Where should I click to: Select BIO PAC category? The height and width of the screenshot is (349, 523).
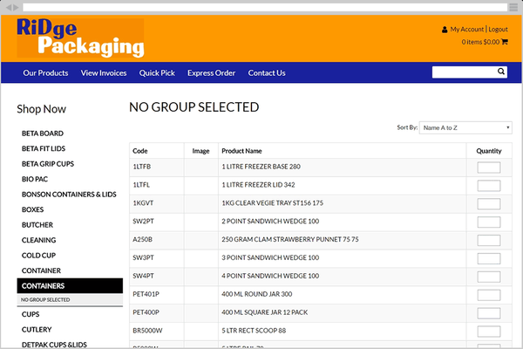35,179
